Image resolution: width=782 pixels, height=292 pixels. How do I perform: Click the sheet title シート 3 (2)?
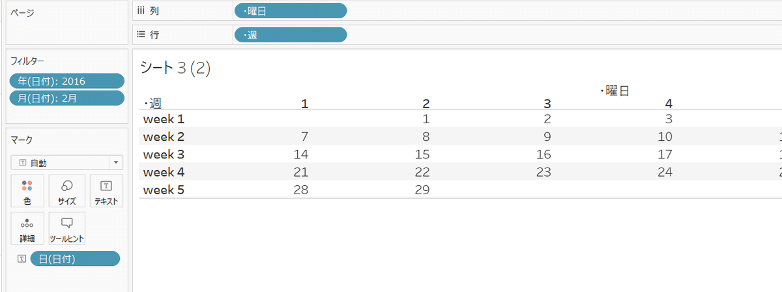(x=175, y=68)
